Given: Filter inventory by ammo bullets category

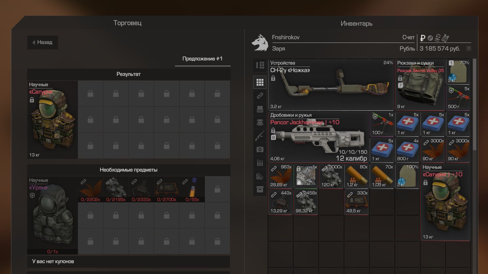Looking at the screenshot, I should 260,163.
